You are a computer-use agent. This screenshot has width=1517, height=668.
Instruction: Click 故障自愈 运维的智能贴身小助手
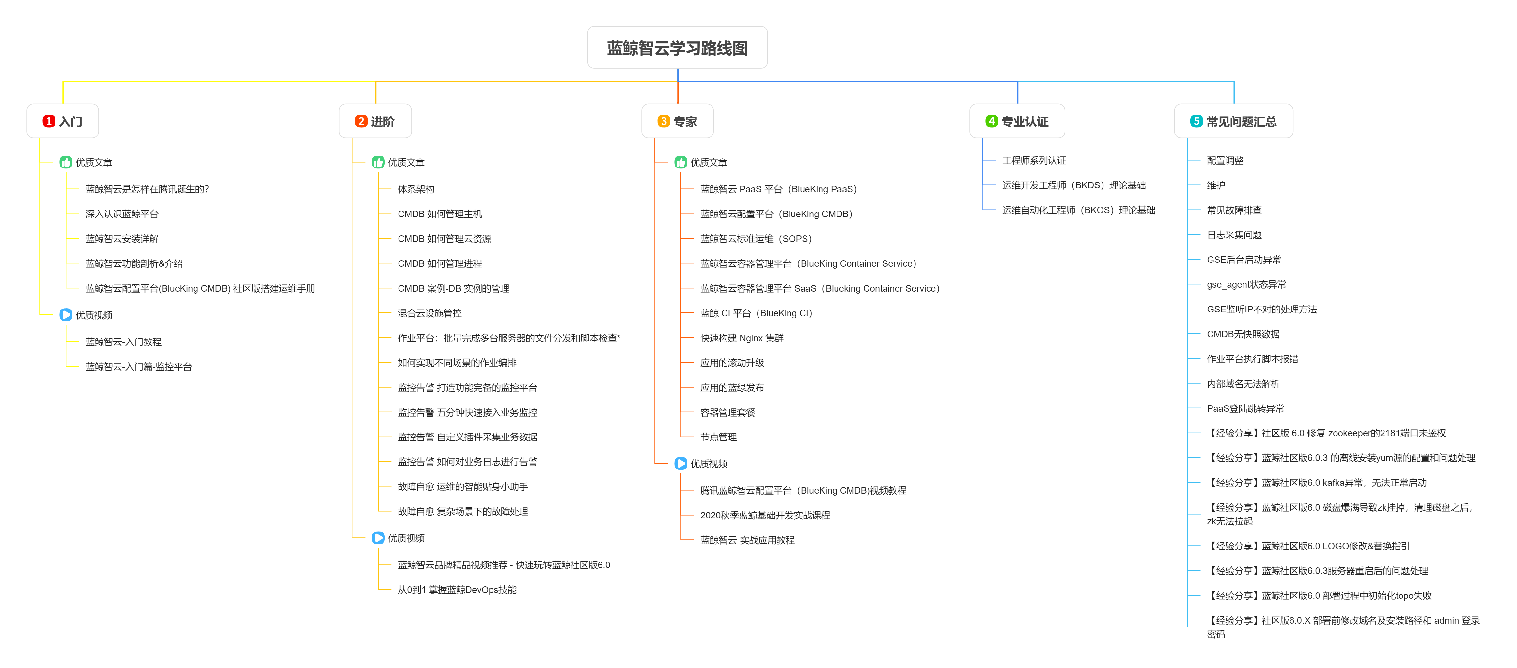[463, 486]
